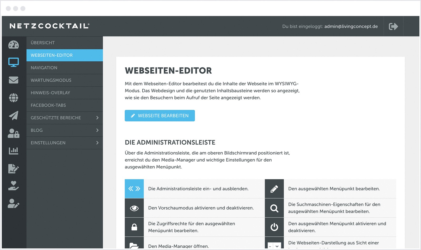Toggle the administration bar double-arrow icon
This screenshot has width=421, height=250.
pyautogui.click(x=134, y=189)
